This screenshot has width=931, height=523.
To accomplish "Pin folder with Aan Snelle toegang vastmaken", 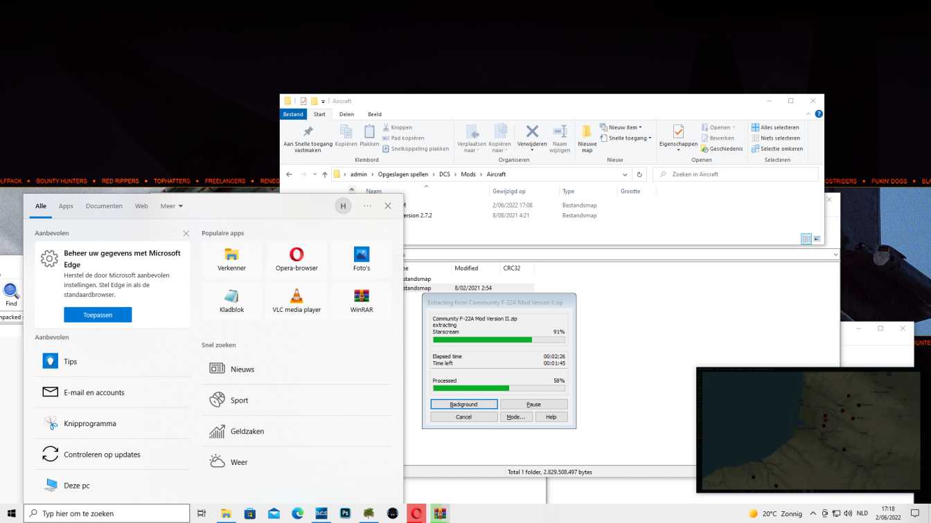I will pyautogui.click(x=308, y=132).
